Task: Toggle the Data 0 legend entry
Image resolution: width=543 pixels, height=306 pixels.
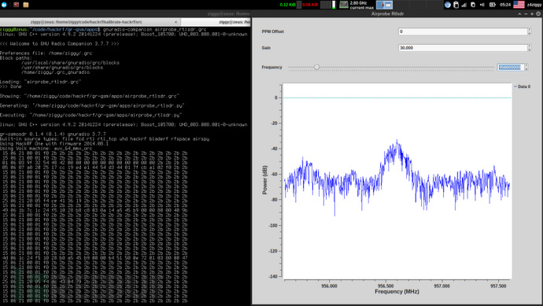Action: (523, 87)
